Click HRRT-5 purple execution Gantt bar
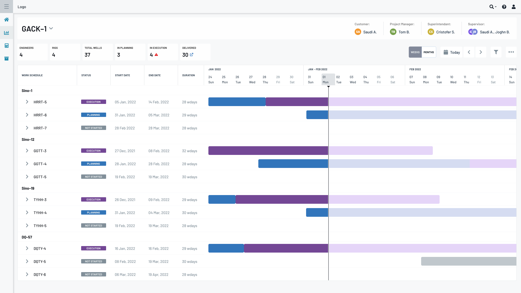521x293 pixels. tap(297, 102)
